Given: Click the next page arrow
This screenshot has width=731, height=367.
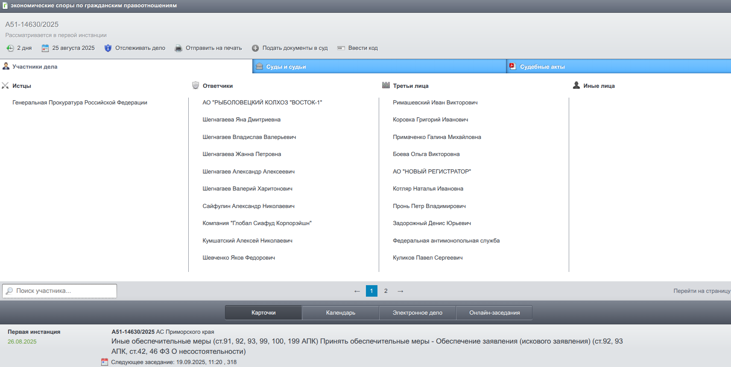Looking at the screenshot, I should coord(401,291).
